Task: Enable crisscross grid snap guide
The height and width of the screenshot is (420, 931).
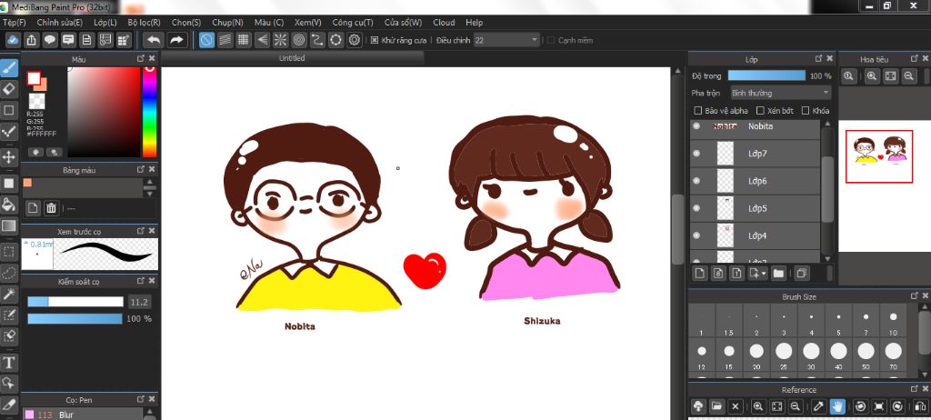Action: [x=244, y=40]
